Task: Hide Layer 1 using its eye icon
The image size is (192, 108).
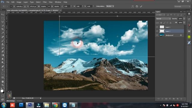Action: click(157, 27)
